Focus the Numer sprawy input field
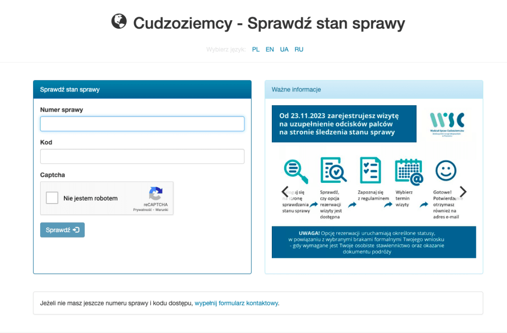 tap(142, 124)
